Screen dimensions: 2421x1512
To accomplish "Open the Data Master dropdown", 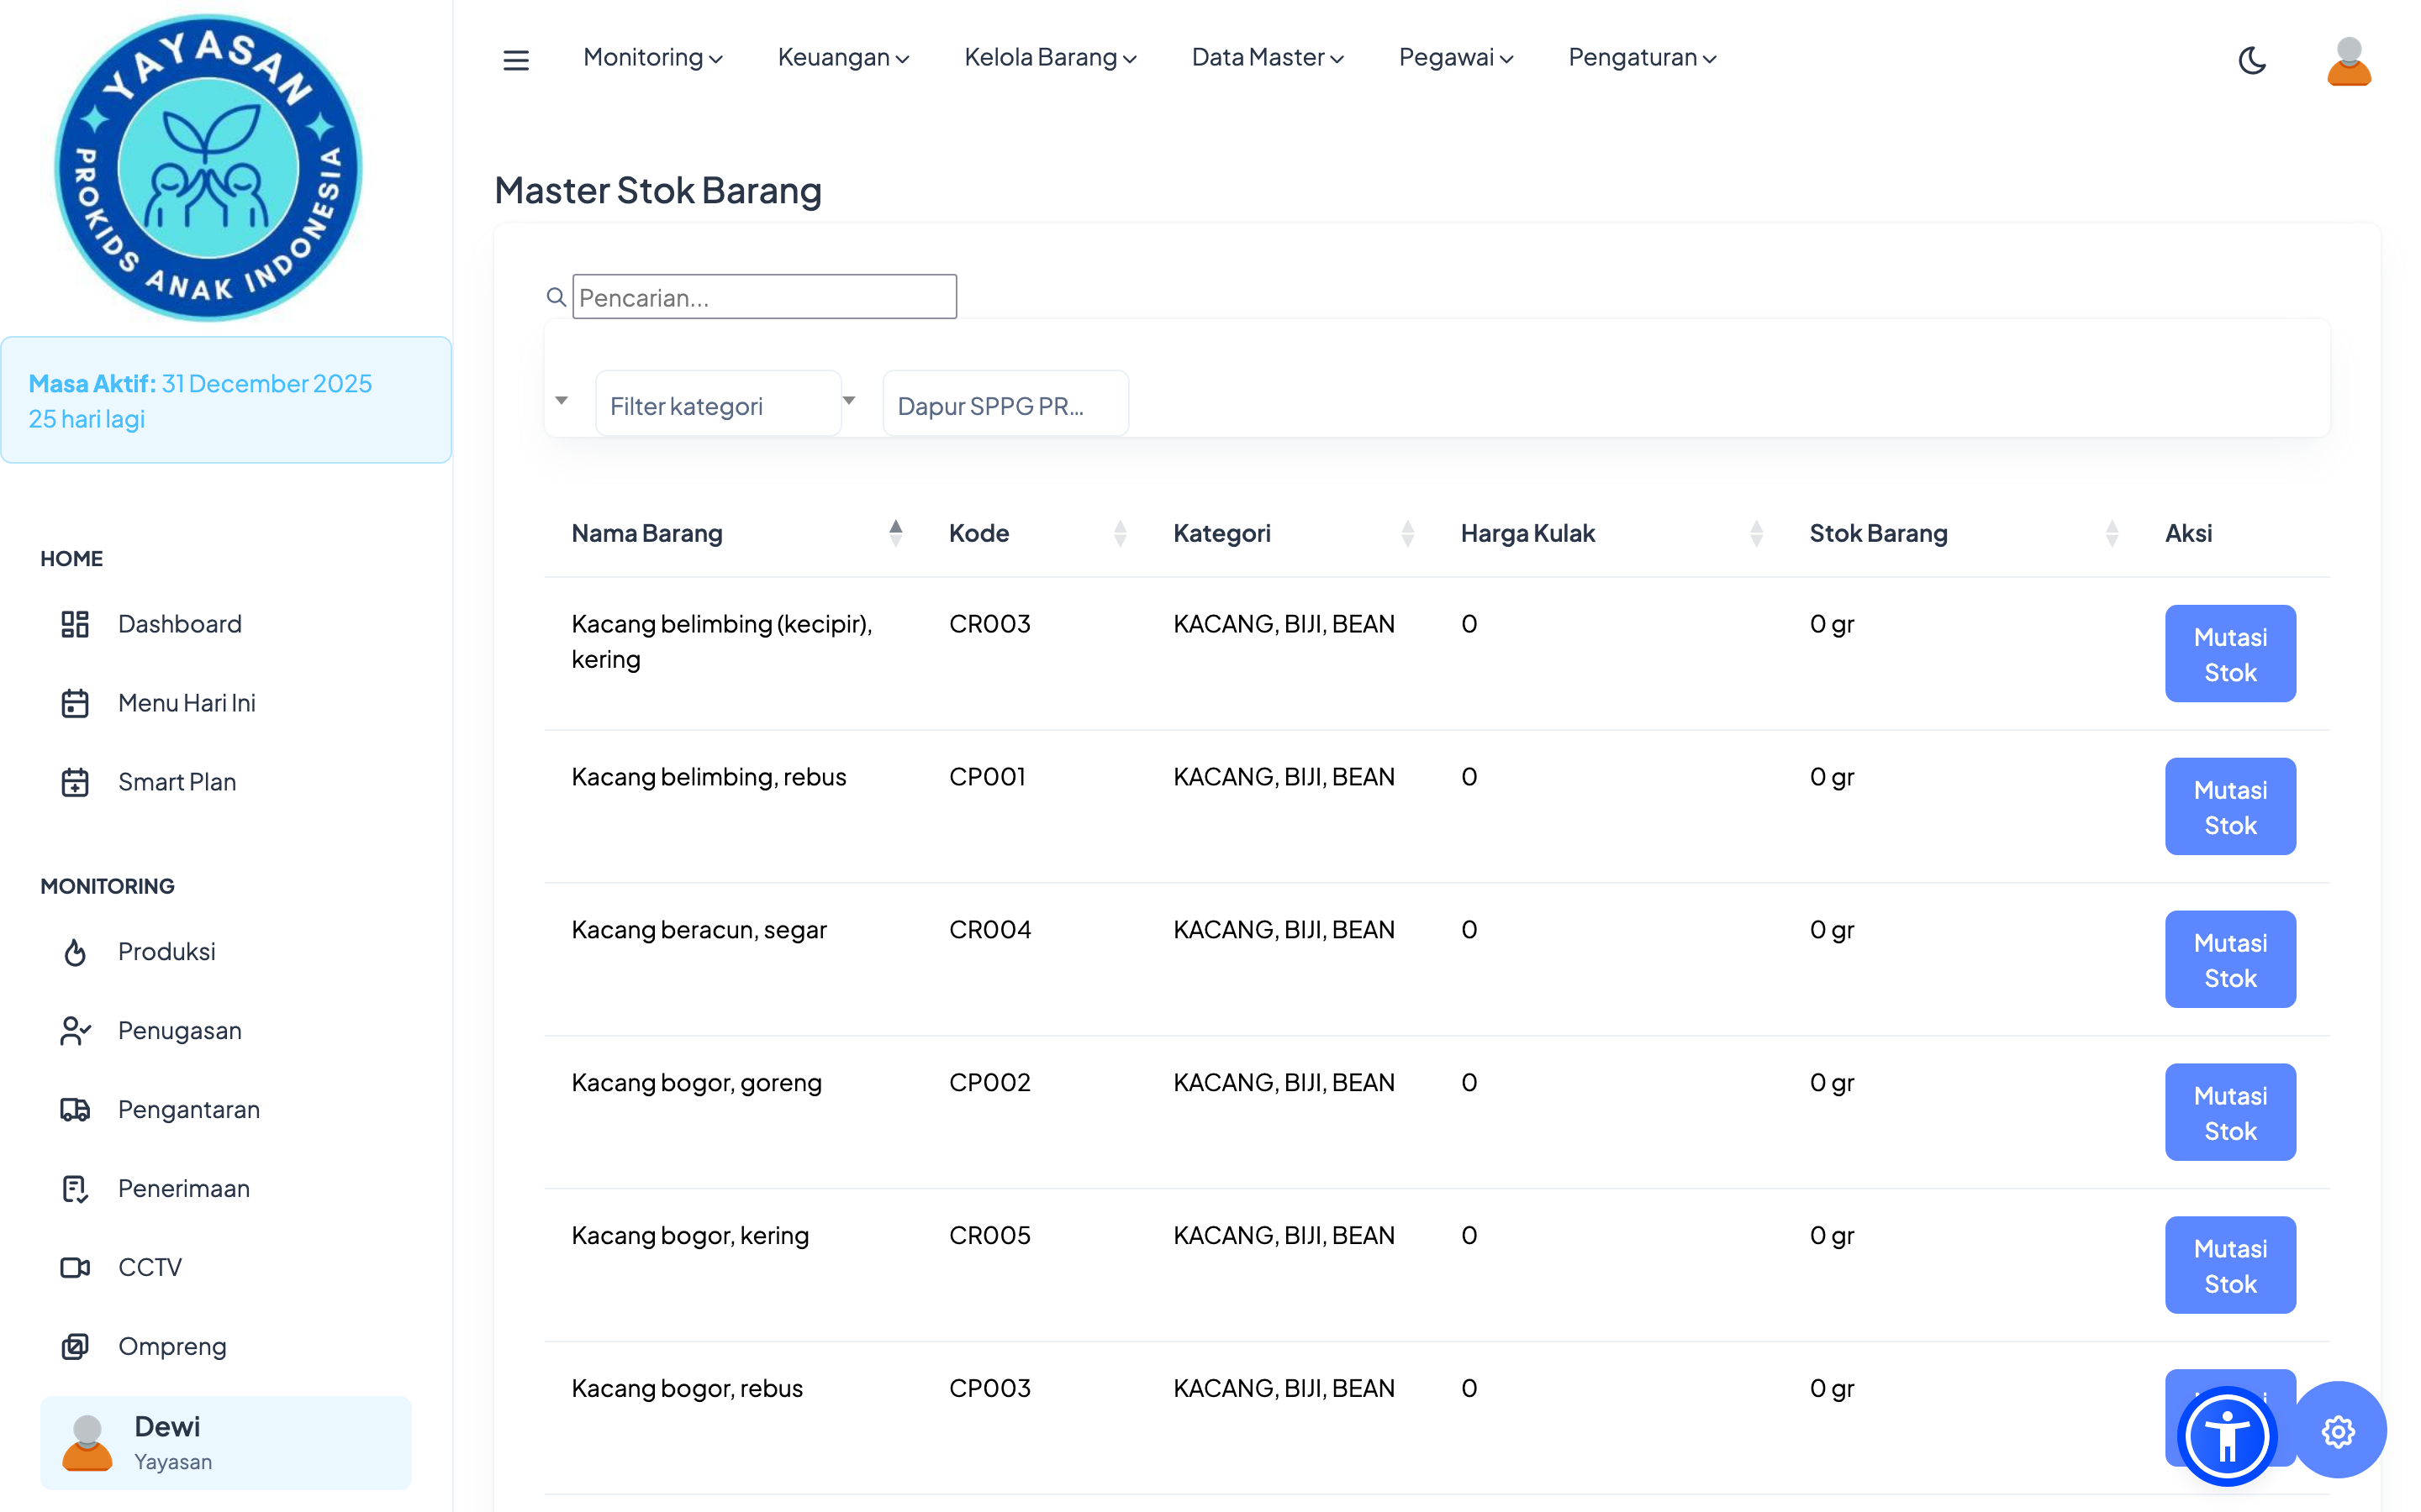I will click(1267, 58).
